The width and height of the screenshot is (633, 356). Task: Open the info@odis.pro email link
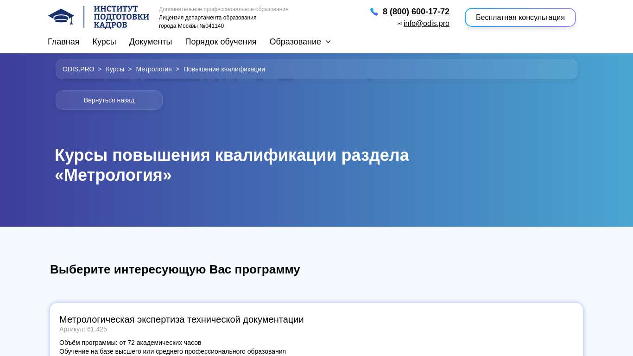pyautogui.click(x=426, y=24)
